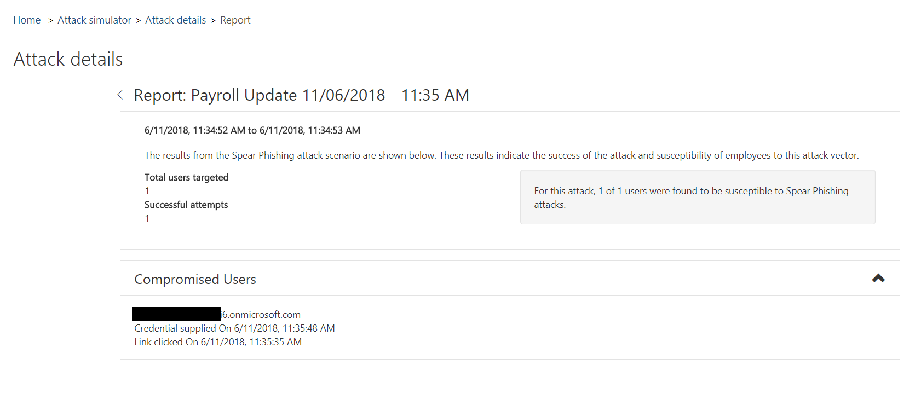The height and width of the screenshot is (400, 921).
Task: Click the back chevron beside the report title
Action: [120, 95]
